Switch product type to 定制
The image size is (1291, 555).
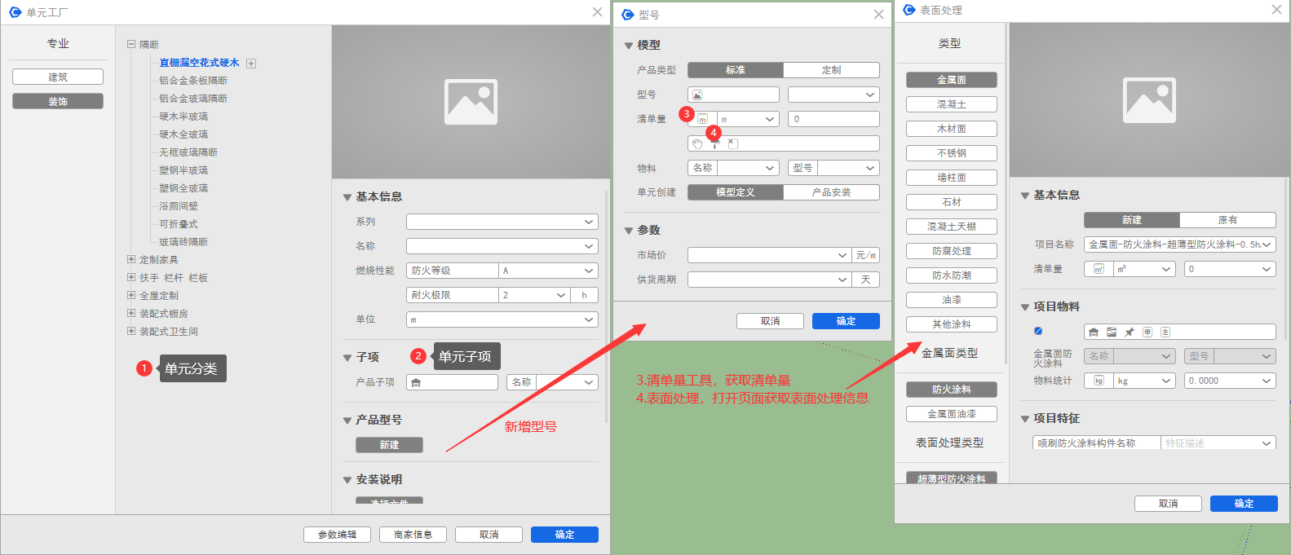[x=831, y=70]
